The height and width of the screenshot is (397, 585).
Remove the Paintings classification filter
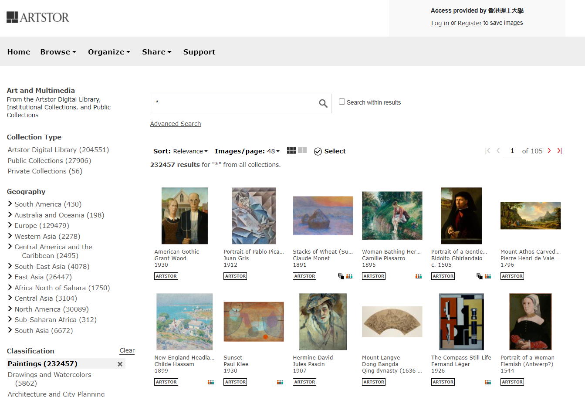(120, 364)
